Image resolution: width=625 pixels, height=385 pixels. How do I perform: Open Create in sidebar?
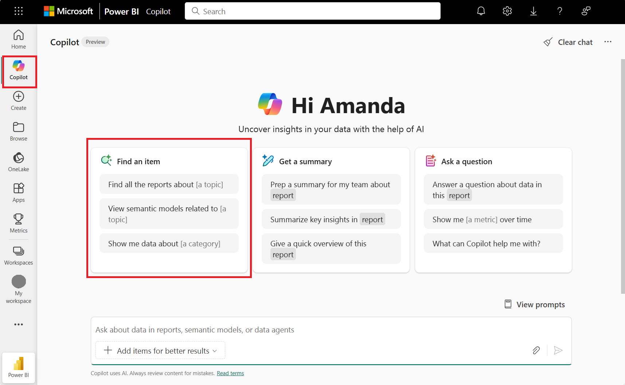pyautogui.click(x=19, y=101)
